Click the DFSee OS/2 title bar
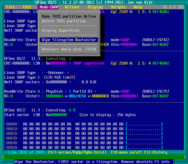The height and width of the screenshot is (164, 188). (94, 2)
